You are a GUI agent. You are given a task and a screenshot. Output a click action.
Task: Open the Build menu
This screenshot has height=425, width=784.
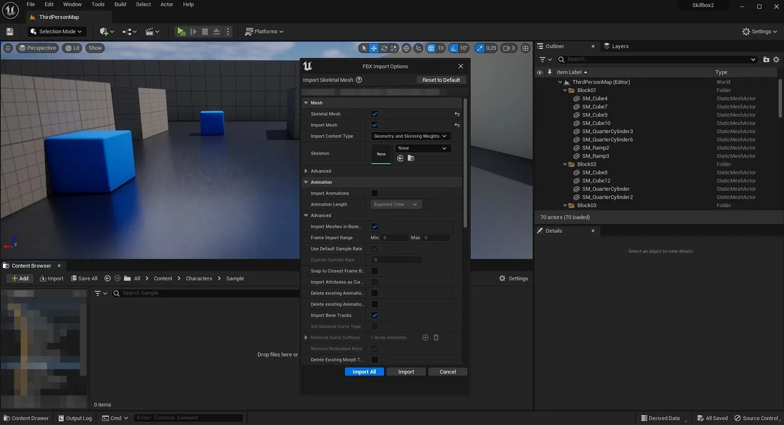pos(120,5)
